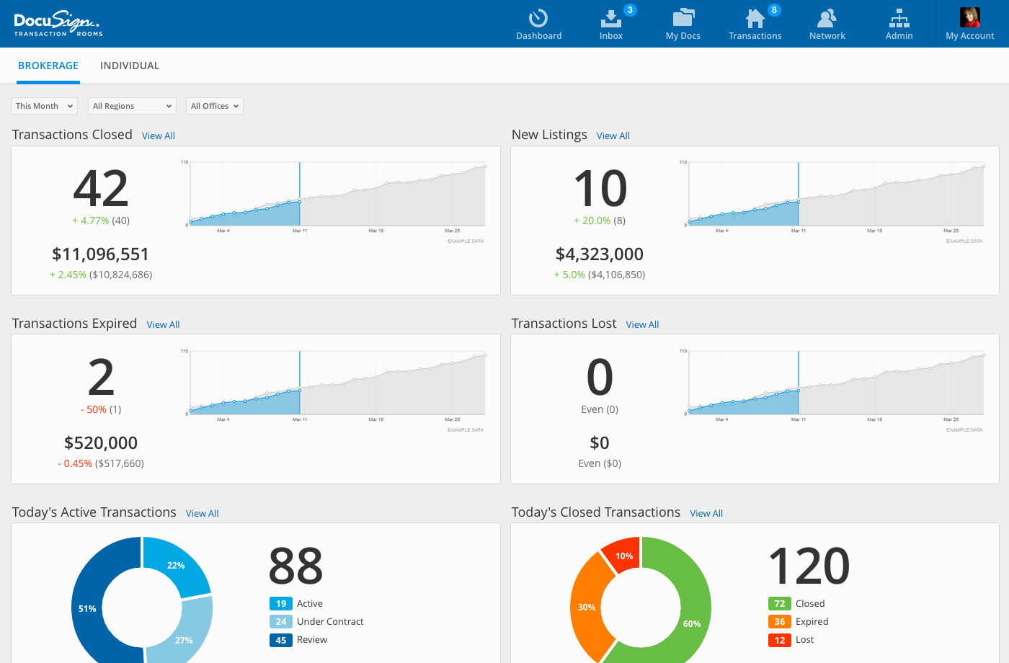
Task: Click the green 72 Closed legend swatch
Action: click(x=780, y=604)
